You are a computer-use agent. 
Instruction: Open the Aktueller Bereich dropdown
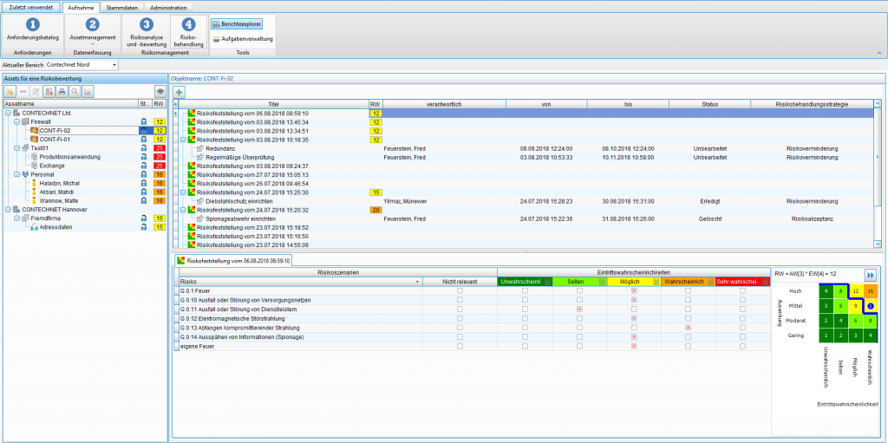pyautogui.click(x=114, y=64)
